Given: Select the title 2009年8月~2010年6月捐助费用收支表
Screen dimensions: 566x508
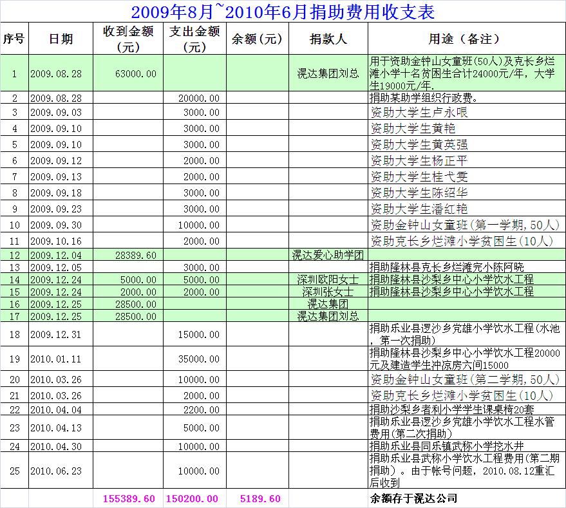Looking at the screenshot, I should coord(283,12).
